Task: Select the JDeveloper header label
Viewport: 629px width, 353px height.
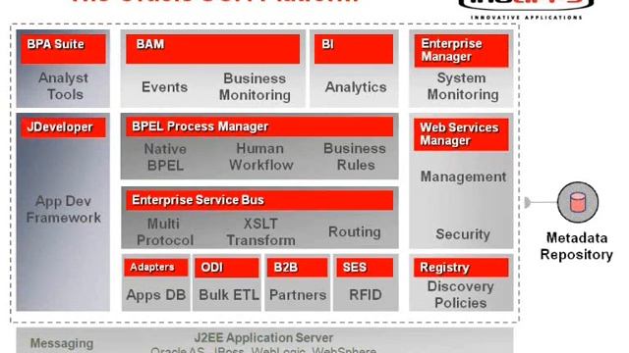Action: pos(63,127)
